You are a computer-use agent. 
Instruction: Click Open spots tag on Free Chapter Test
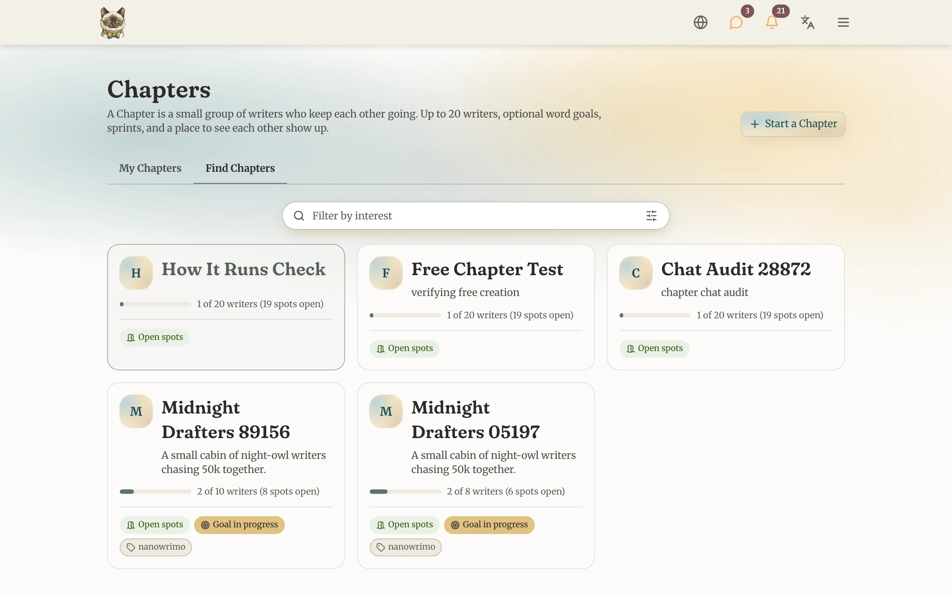404,348
